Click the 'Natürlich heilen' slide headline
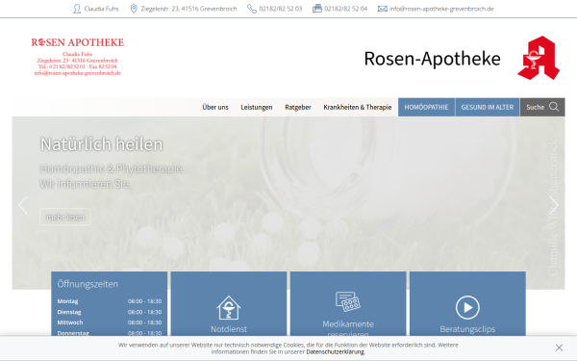This screenshot has width=577, height=361. [x=101, y=144]
